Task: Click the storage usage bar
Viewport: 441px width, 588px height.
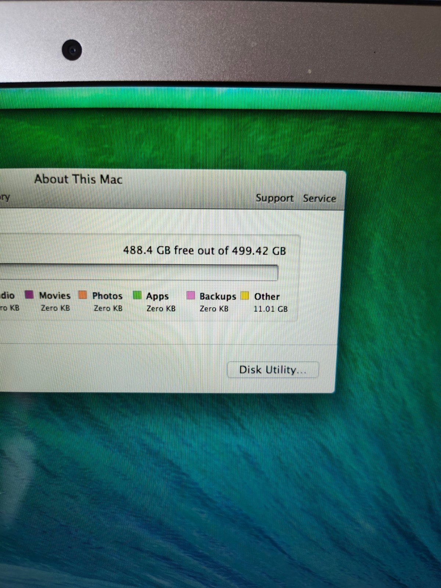Action: click(139, 272)
